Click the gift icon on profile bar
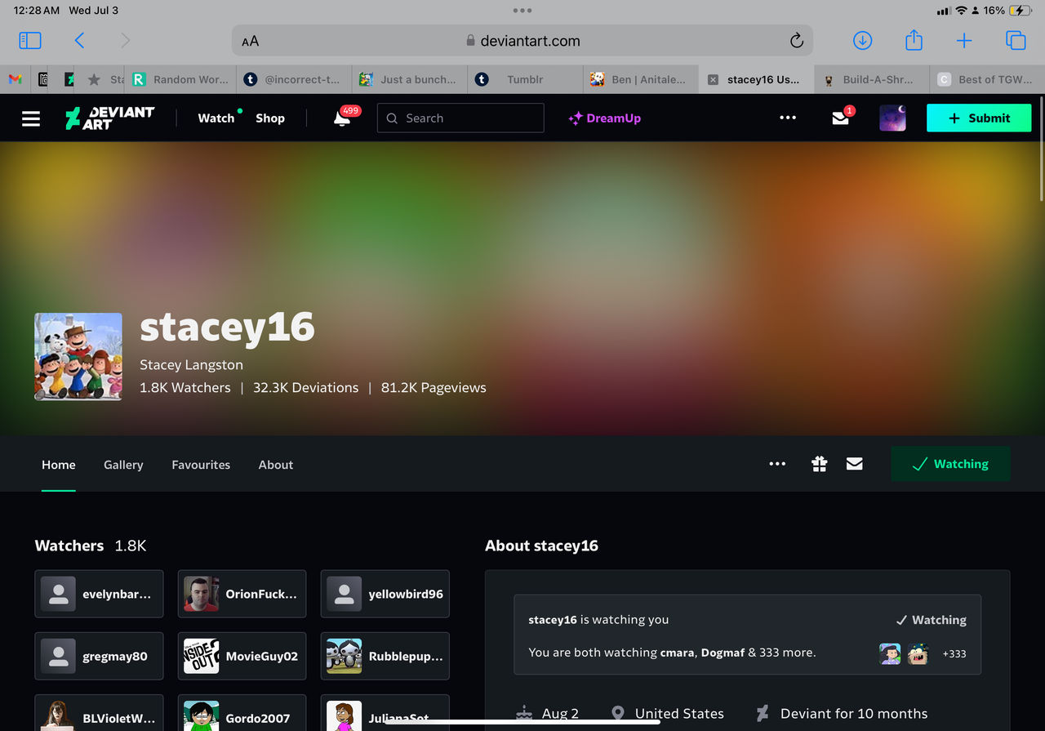 pos(820,464)
